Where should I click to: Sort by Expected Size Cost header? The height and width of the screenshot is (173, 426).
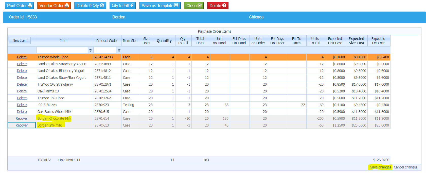pyautogui.click(x=356, y=41)
